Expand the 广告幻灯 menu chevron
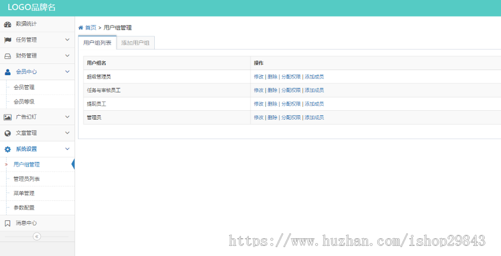Viewport: 501px width, 256px height. (x=67, y=117)
